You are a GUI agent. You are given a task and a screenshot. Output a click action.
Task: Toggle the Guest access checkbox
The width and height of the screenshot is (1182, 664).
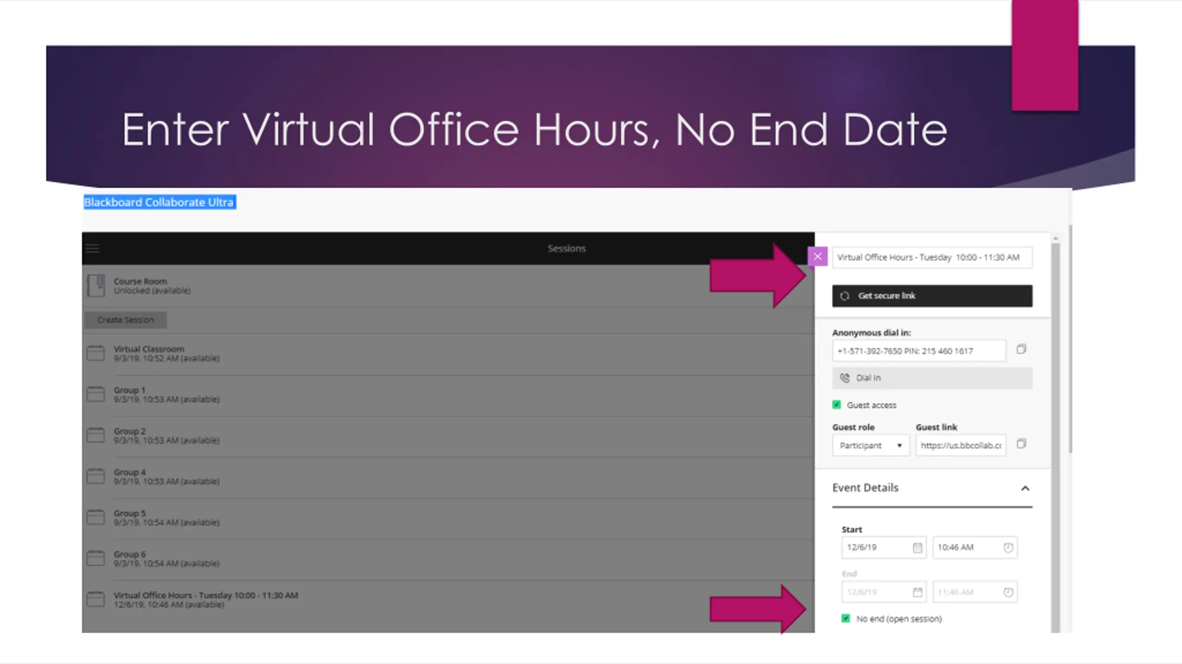[837, 405]
